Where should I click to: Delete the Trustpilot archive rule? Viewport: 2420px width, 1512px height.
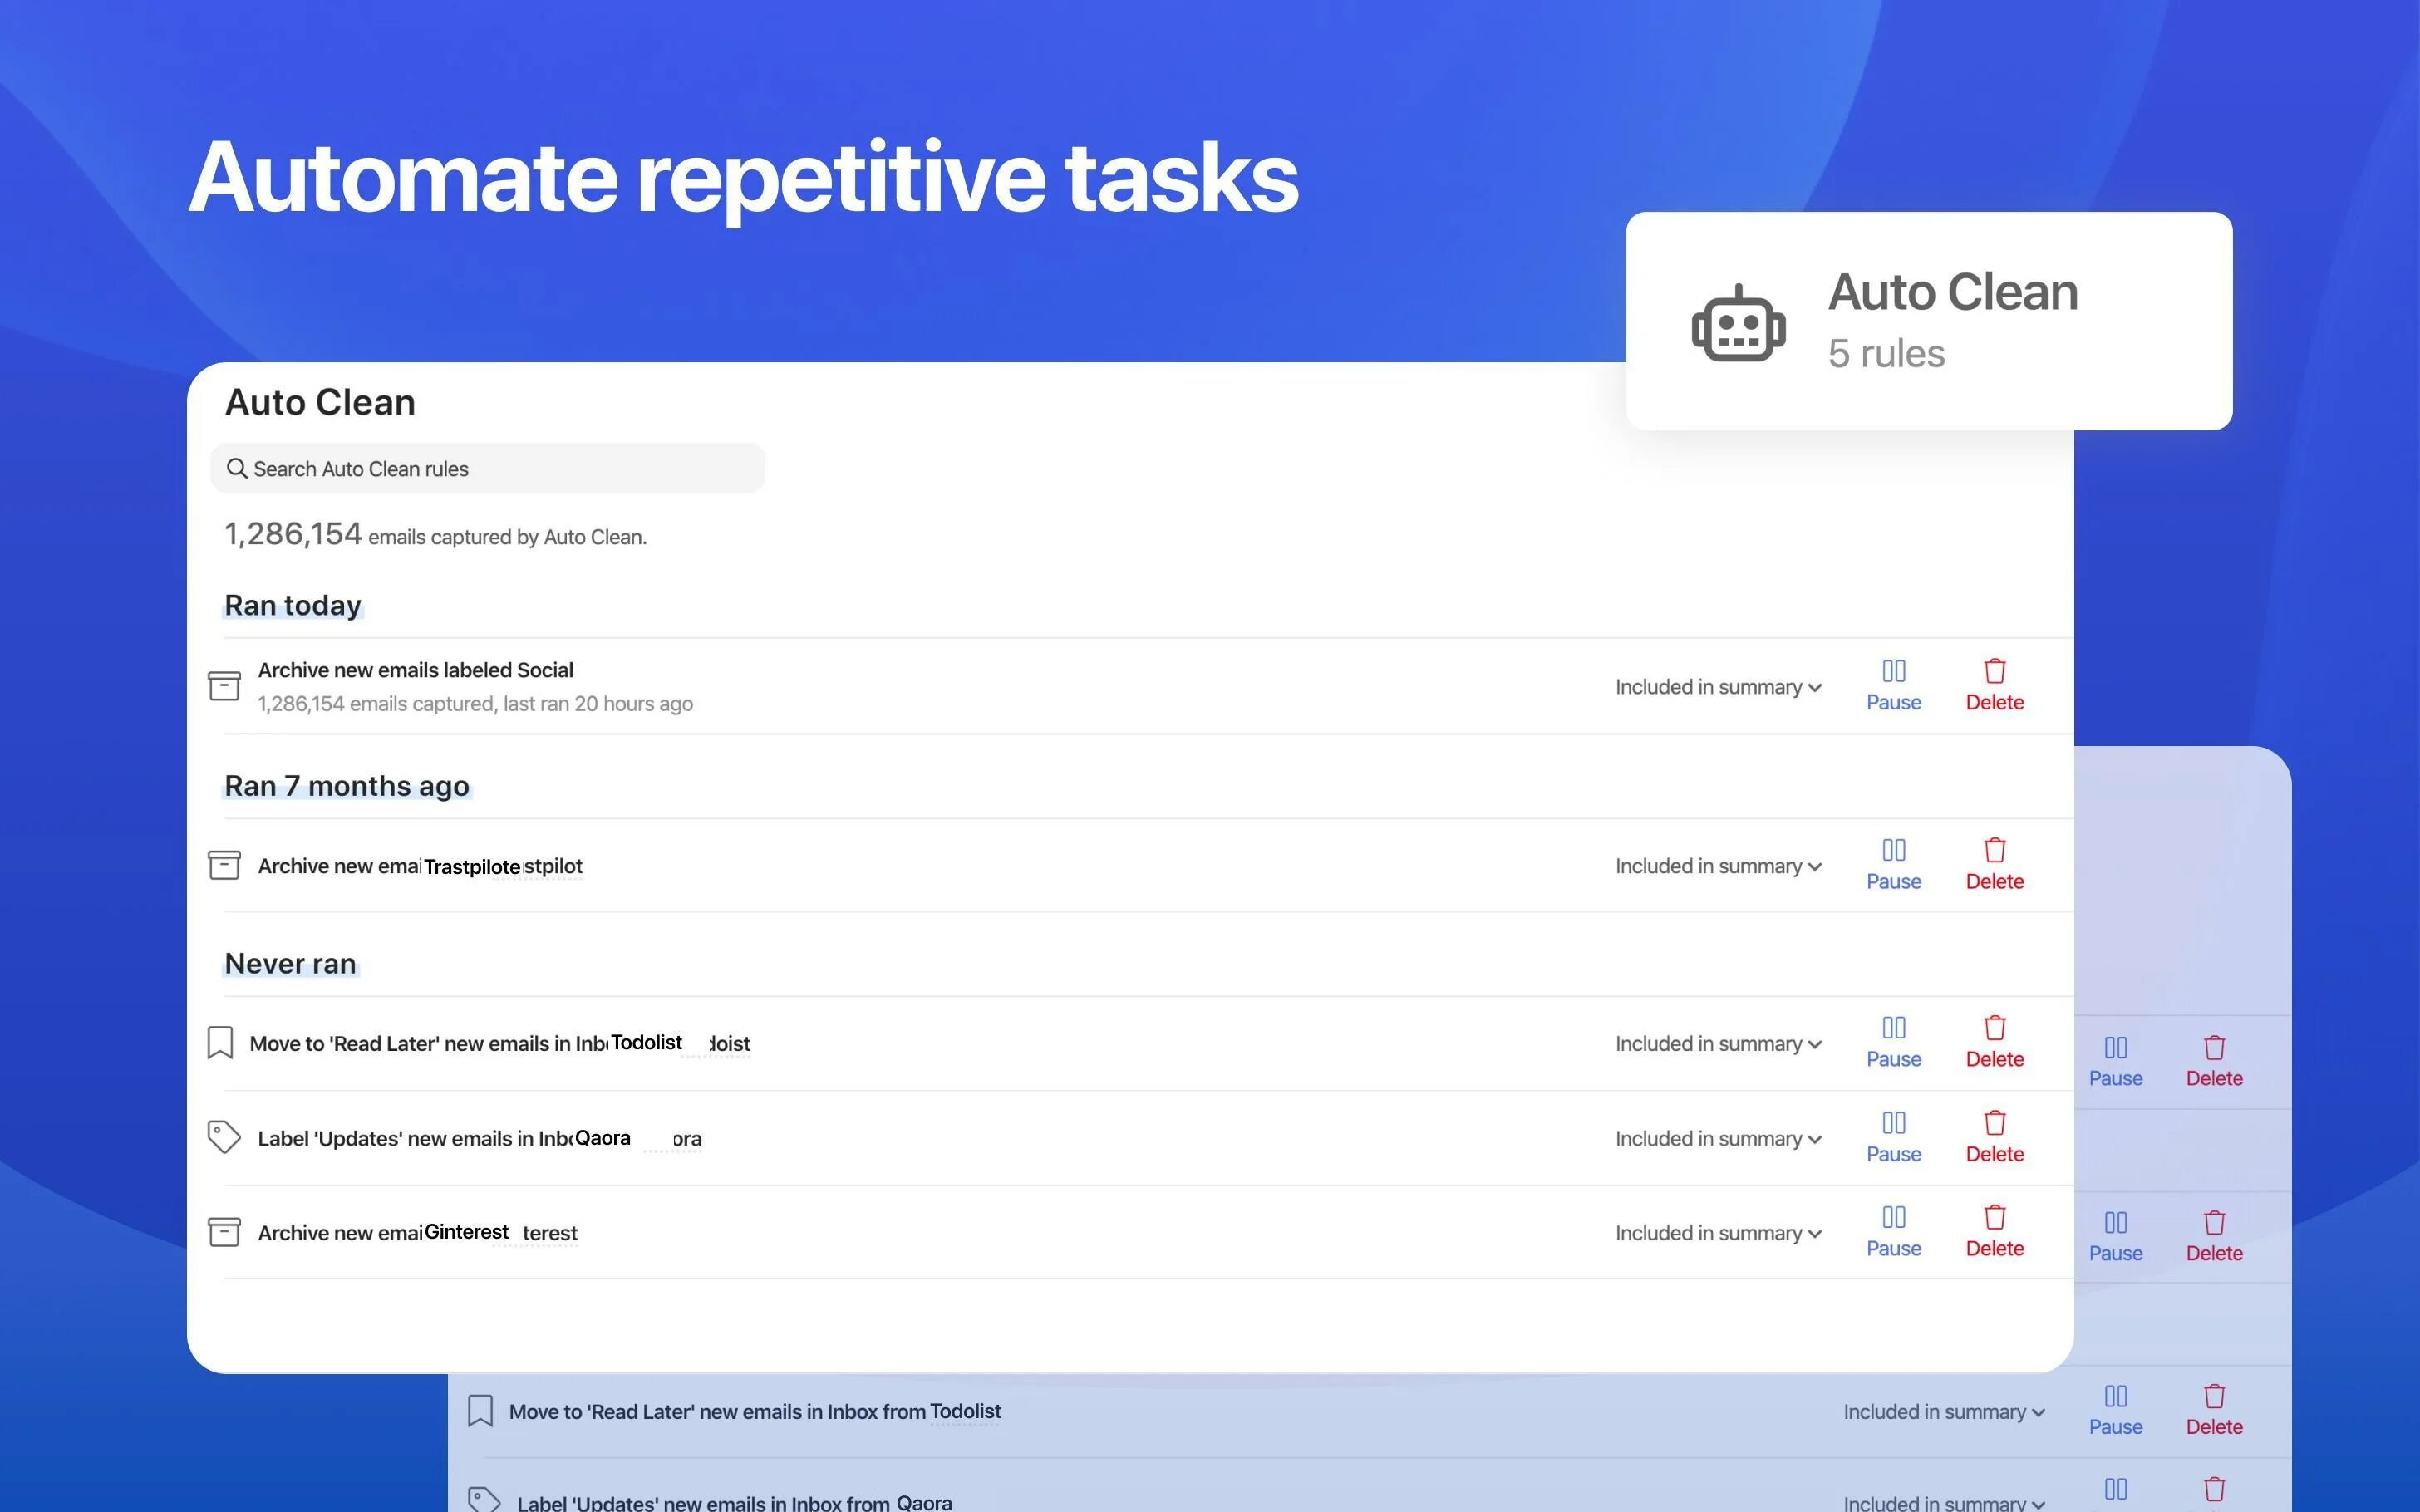click(x=1994, y=864)
